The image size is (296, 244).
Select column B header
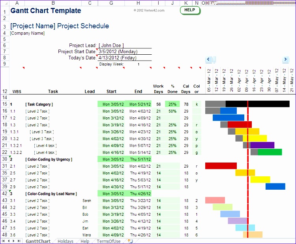53,3
